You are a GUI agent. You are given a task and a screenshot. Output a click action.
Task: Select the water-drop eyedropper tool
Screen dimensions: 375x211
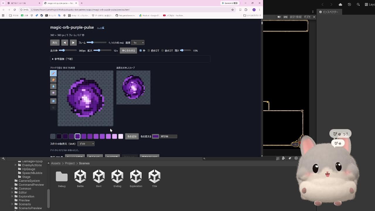coord(53,86)
